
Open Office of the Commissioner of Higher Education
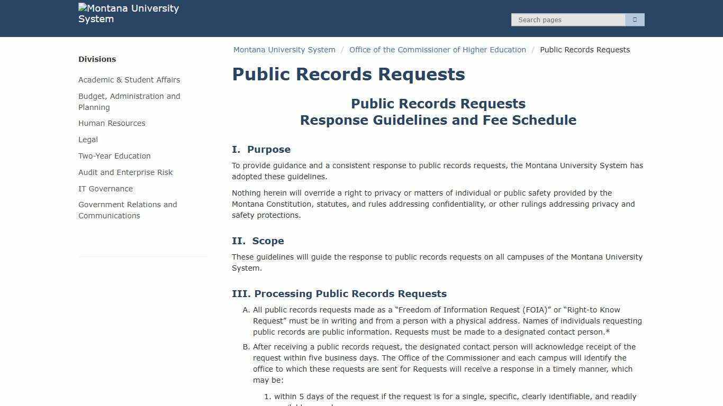click(438, 50)
